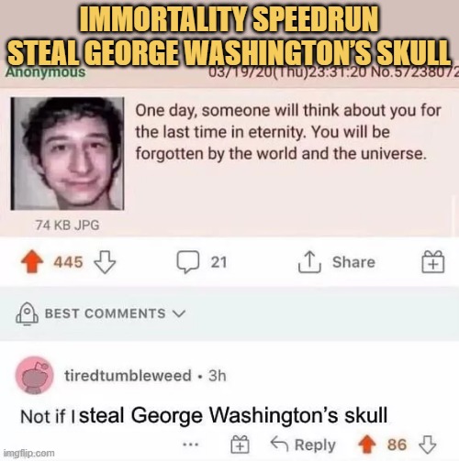The image size is (459, 461).
Task: Click the Reply text button
Action: (315, 445)
